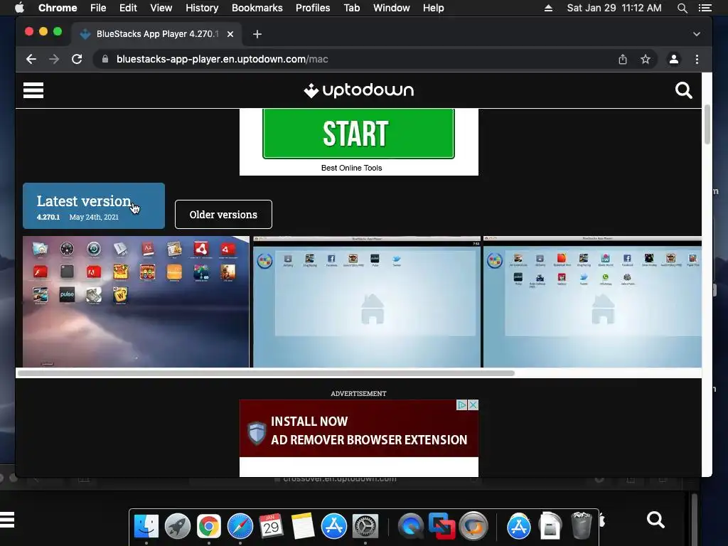
Task: Open Google Chrome from the Dock
Action: pos(208,527)
